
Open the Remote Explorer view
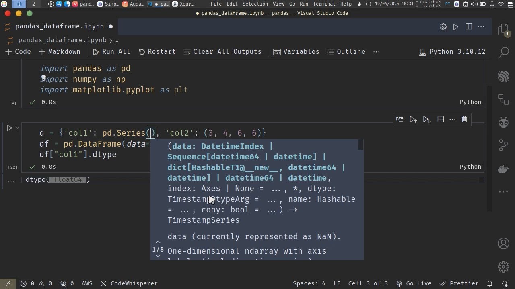pyautogui.click(x=503, y=99)
